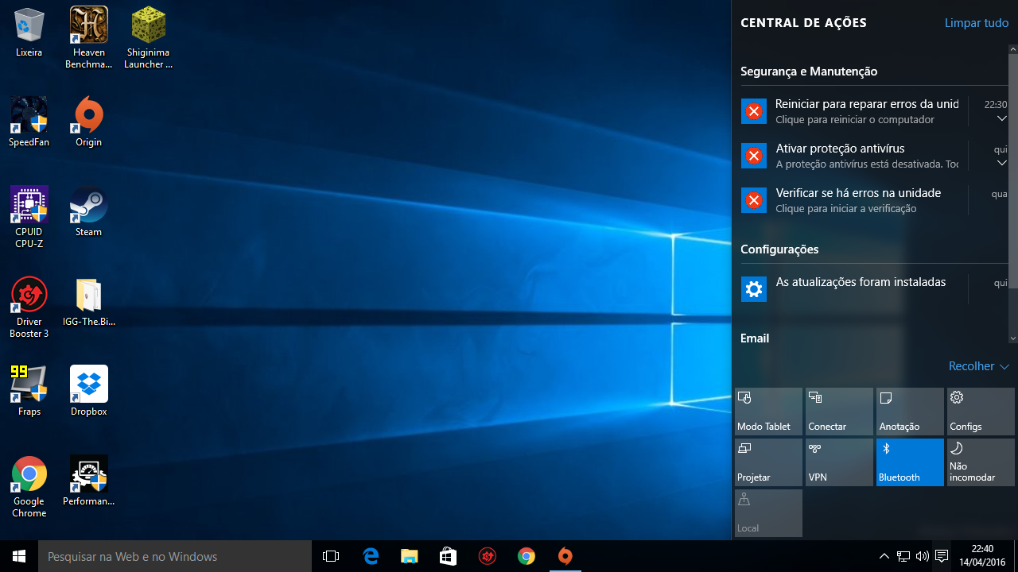Toggle Modo Tablet quick action

(x=768, y=412)
